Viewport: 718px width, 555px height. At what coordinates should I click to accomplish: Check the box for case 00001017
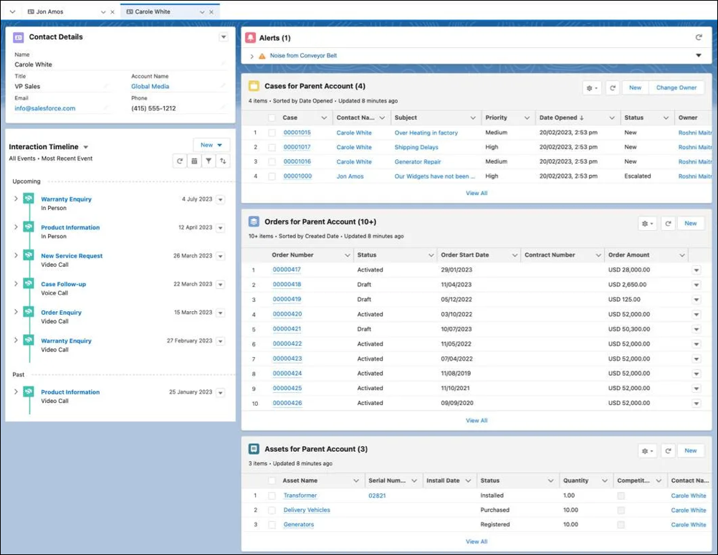pyautogui.click(x=272, y=147)
